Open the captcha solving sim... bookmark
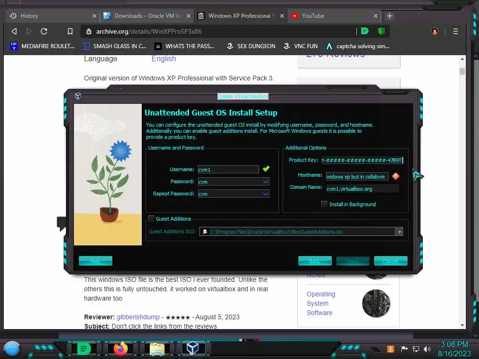This screenshot has width=479, height=359. pos(357,46)
